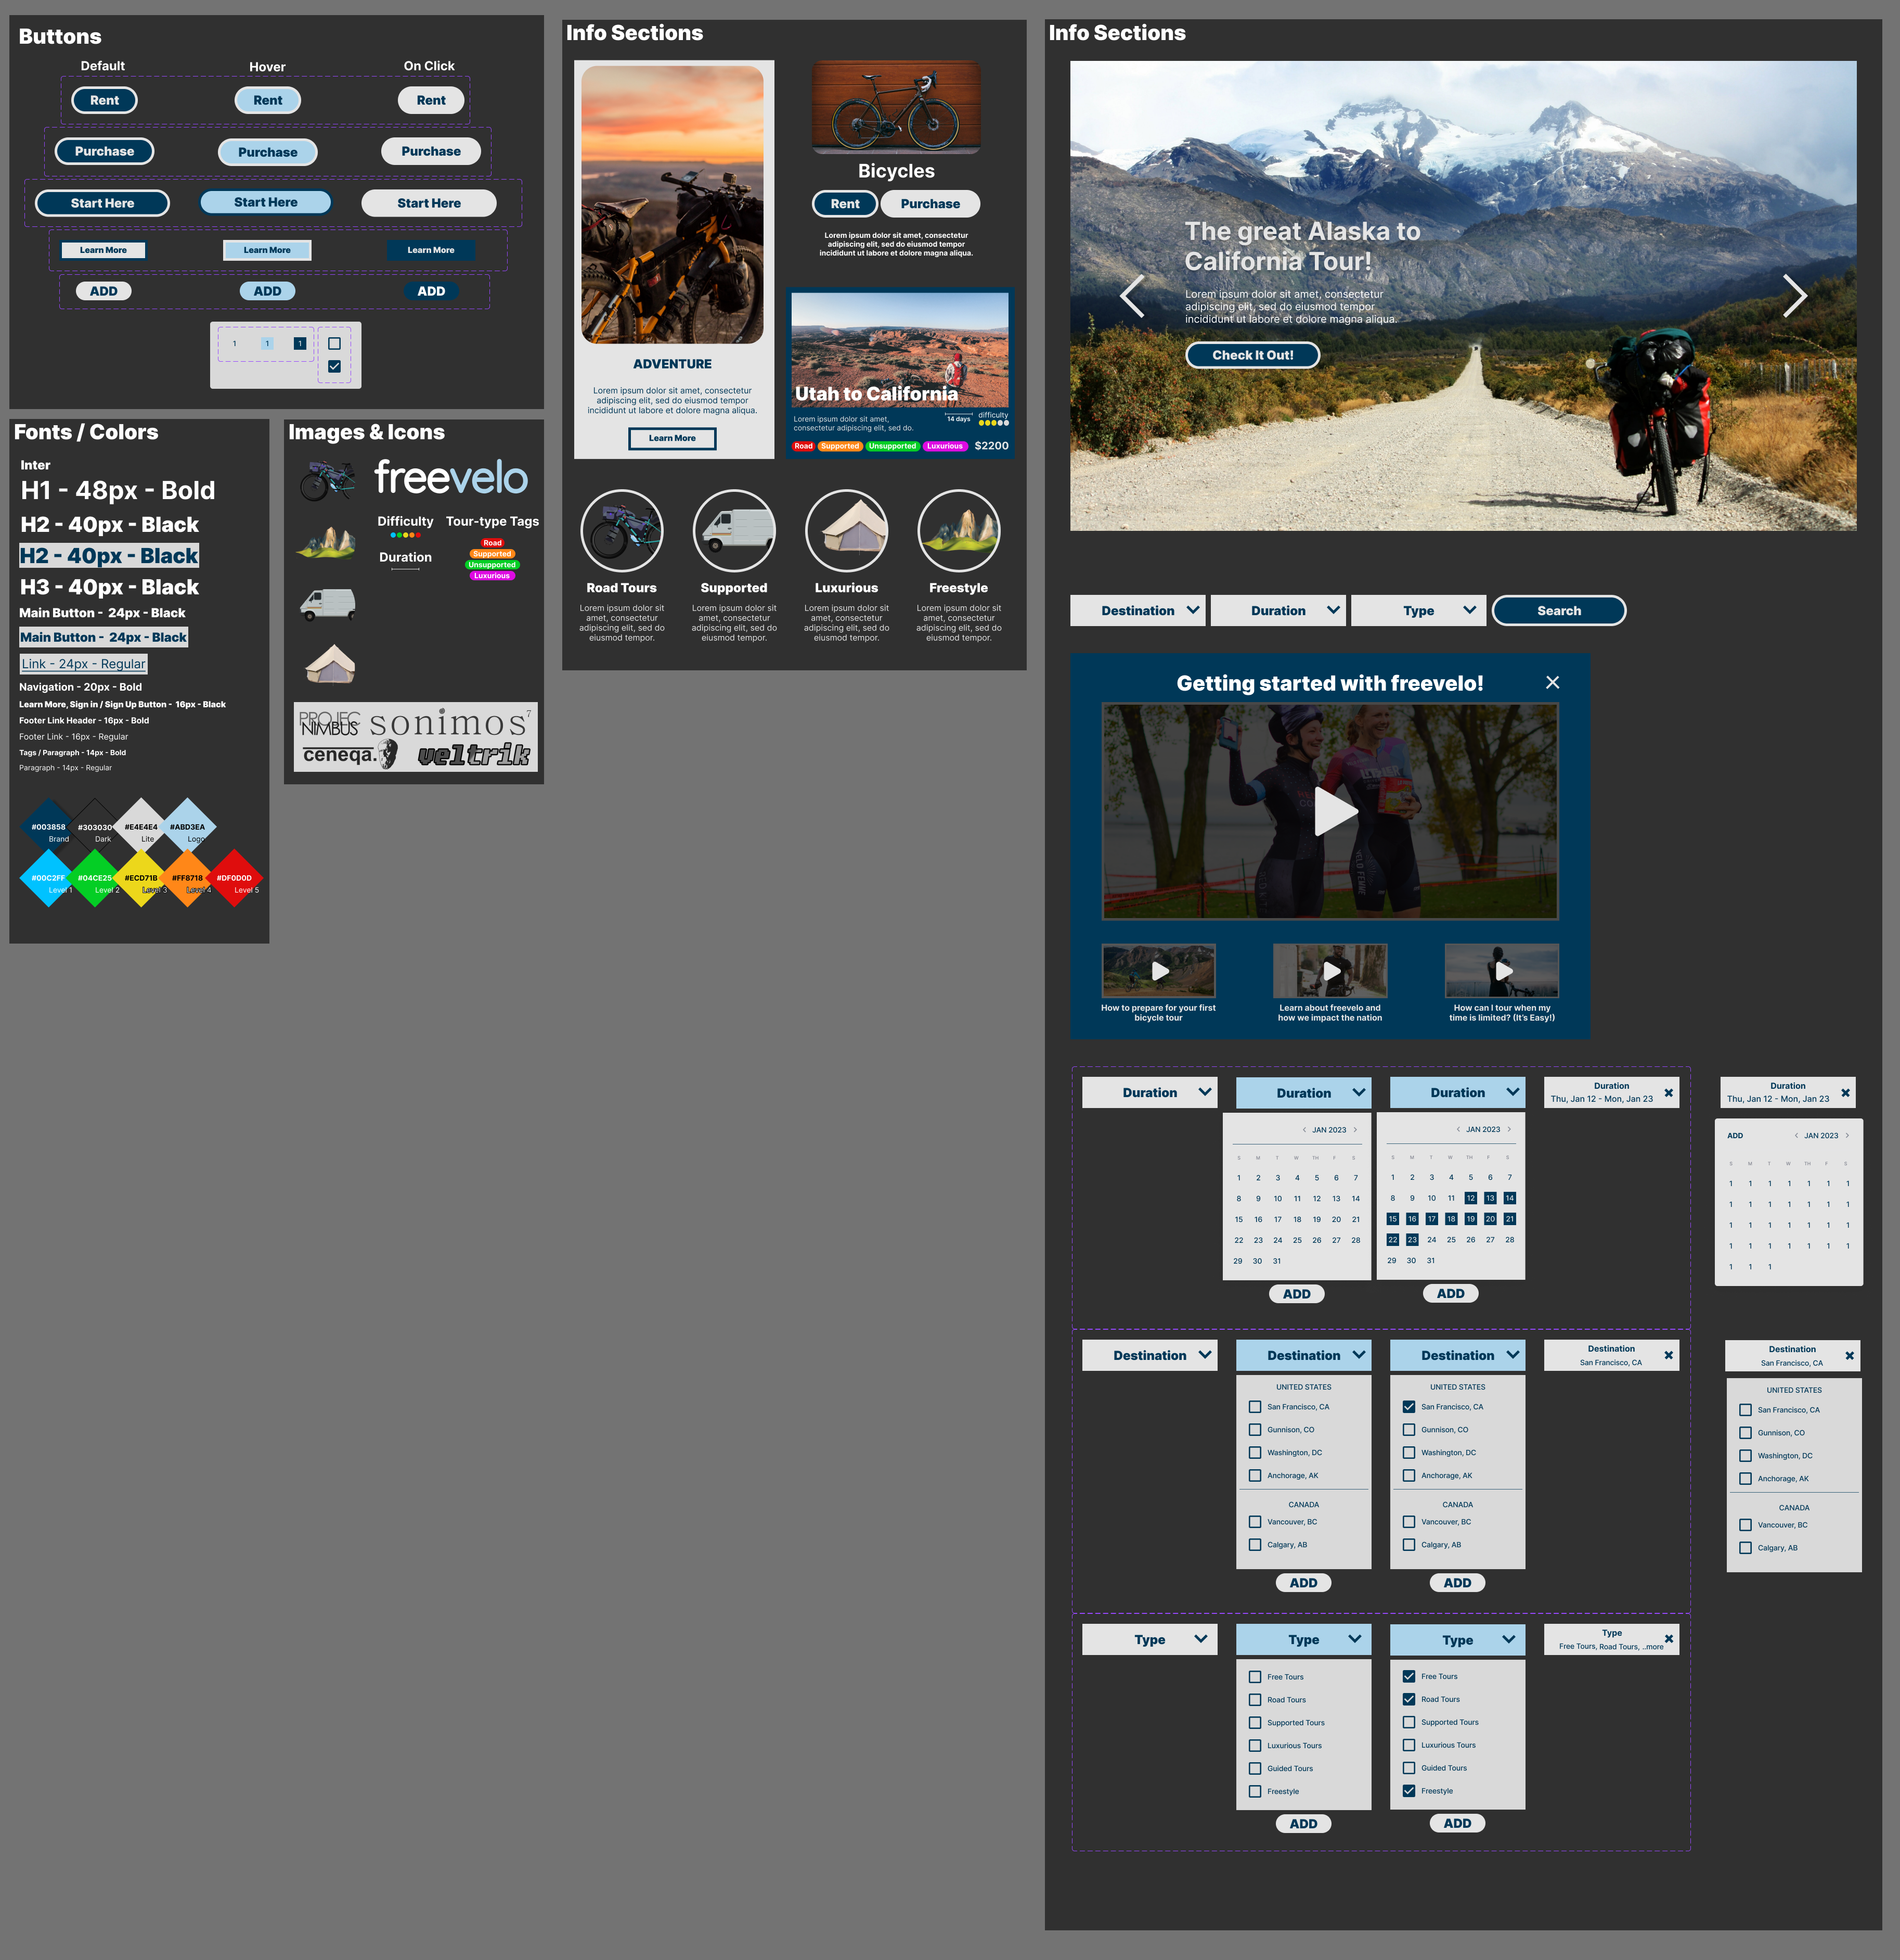The width and height of the screenshot is (1900, 1960).
Task: Select the van icon in Images & Icons panel
Action: coord(328,604)
